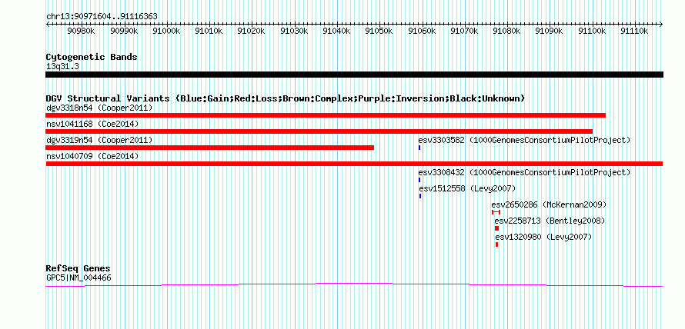Click the Cytogenetic Bands track heading
The width and height of the screenshot is (685, 329).
[x=92, y=57]
